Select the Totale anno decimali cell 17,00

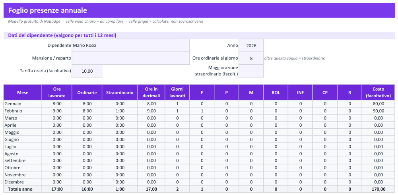click(x=151, y=189)
